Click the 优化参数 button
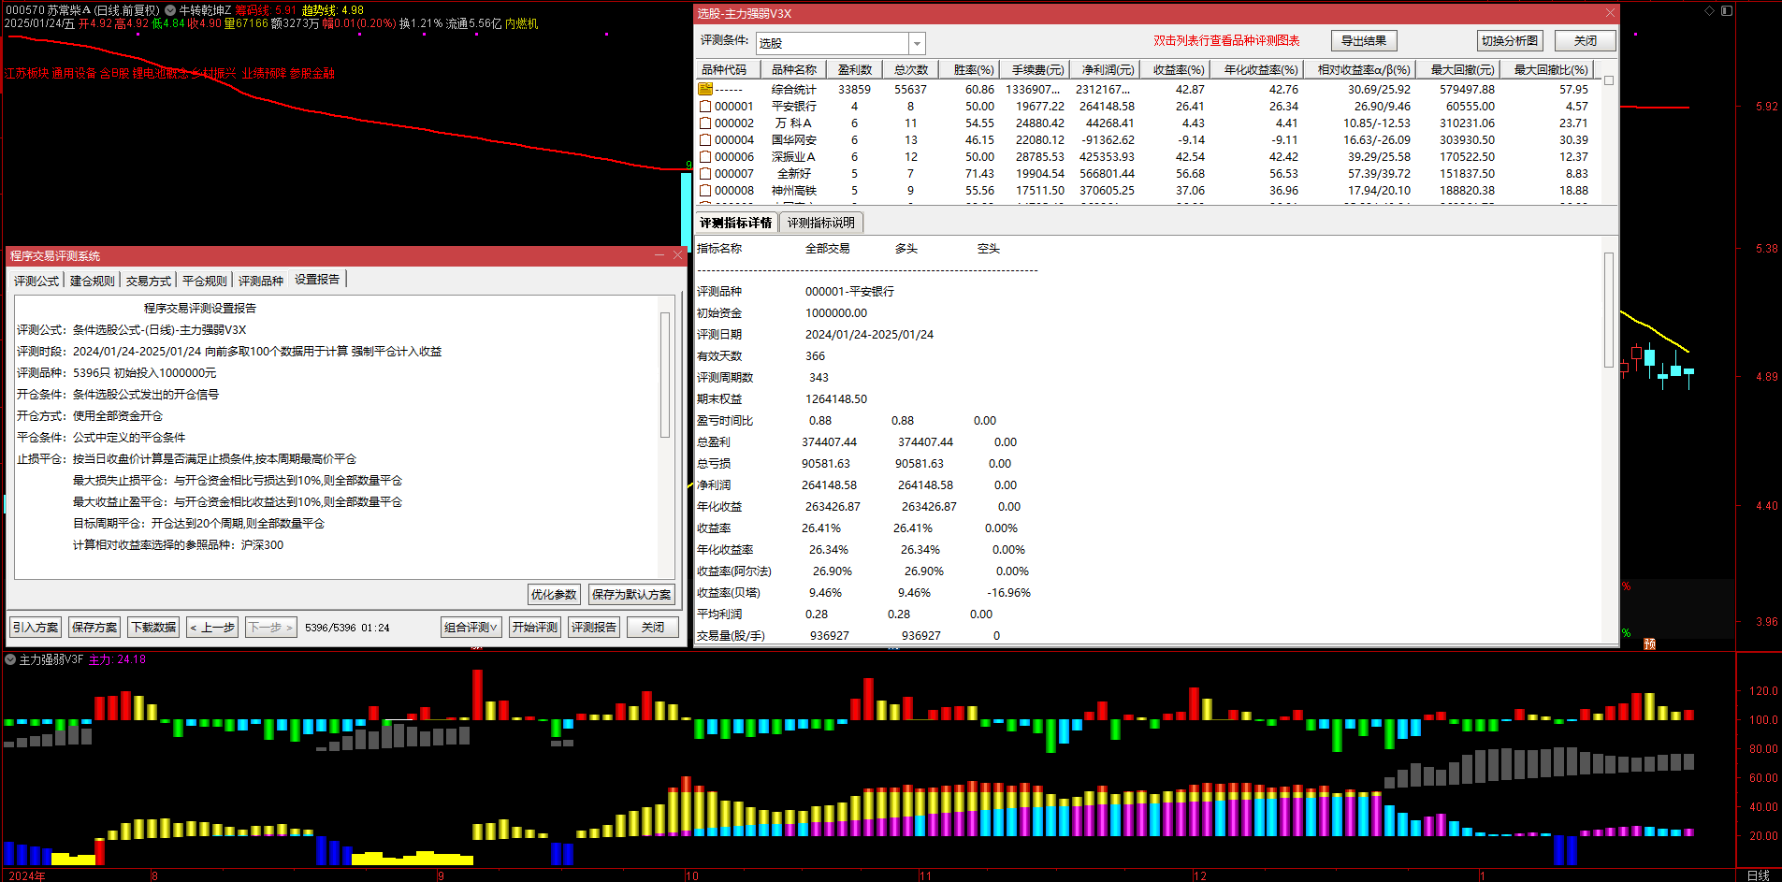1782x882 pixels. (554, 594)
